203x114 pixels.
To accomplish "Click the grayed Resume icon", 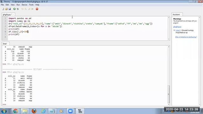I will [32, 9].
